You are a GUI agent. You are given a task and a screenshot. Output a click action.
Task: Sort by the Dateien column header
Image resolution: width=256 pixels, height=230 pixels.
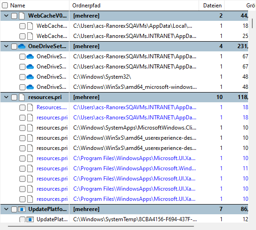tap(212, 6)
